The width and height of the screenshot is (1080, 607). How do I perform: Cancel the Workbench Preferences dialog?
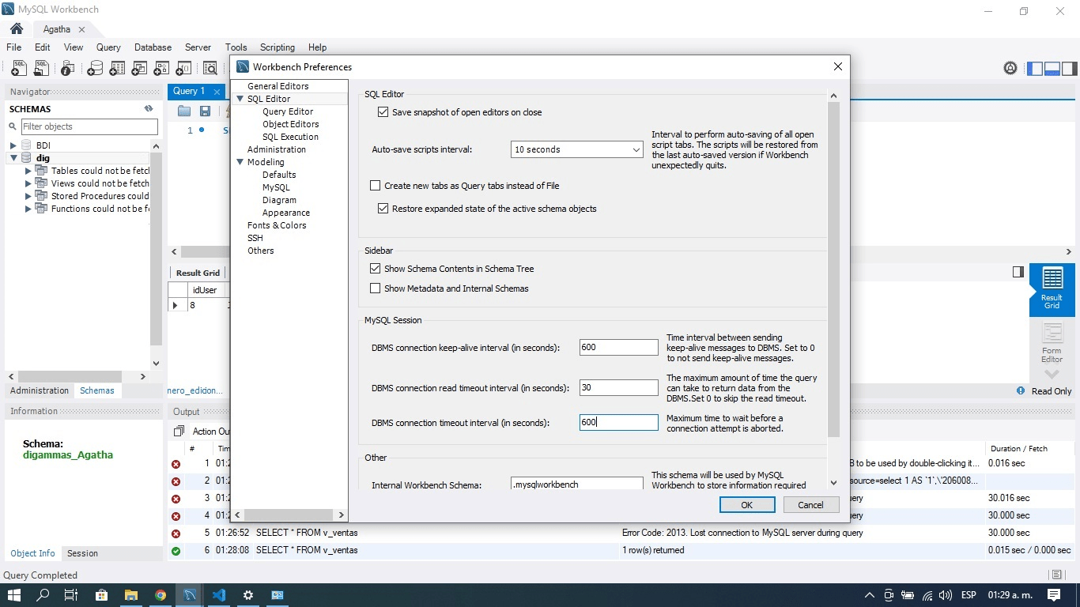click(811, 504)
